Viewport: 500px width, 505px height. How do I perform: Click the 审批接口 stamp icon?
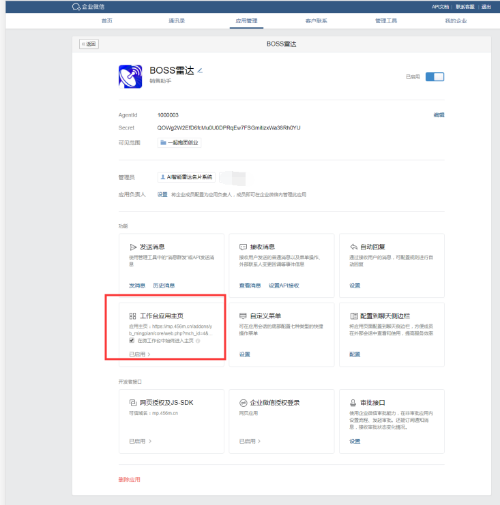coord(353,403)
